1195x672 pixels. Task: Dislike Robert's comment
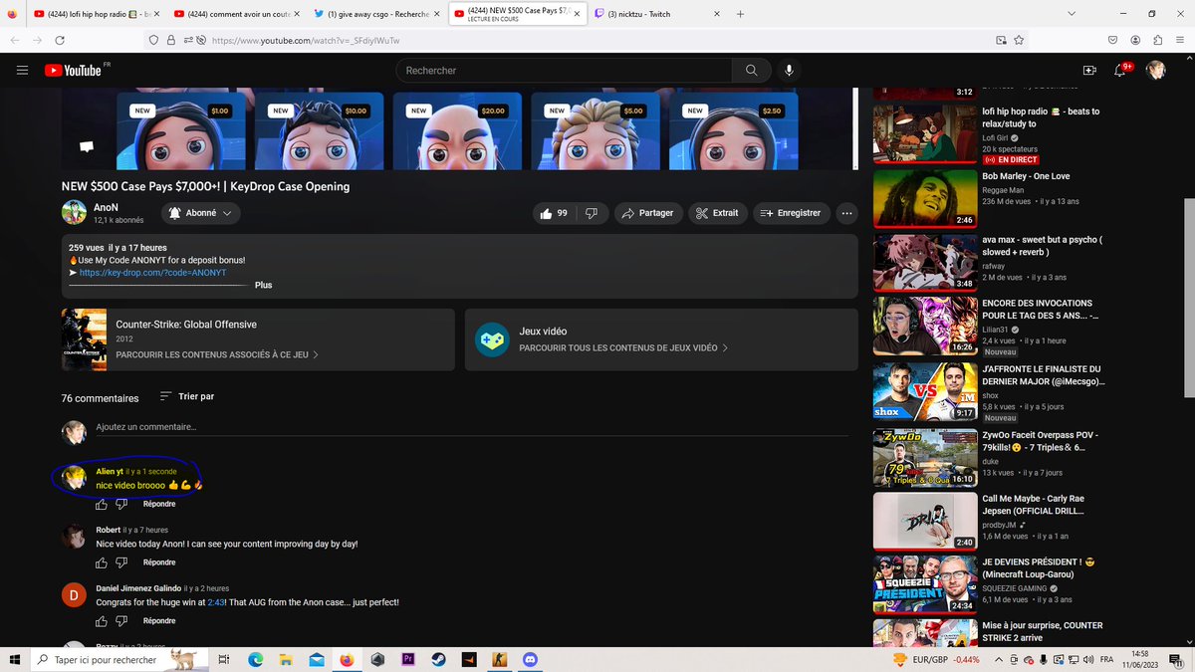pyautogui.click(x=122, y=562)
